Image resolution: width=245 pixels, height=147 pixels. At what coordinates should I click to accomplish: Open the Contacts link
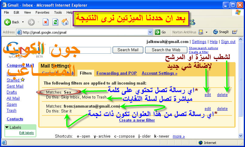(x=15, y=119)
